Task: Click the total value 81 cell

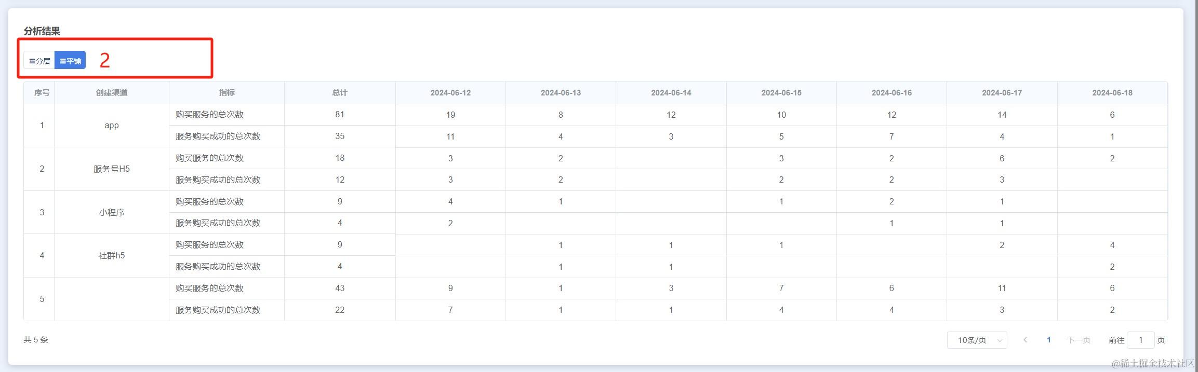Action: 340,115
